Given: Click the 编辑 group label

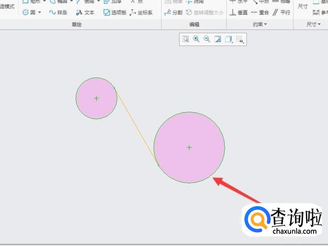Looking at the screenshot, I should pyautogui.click(x=194, y=24).
